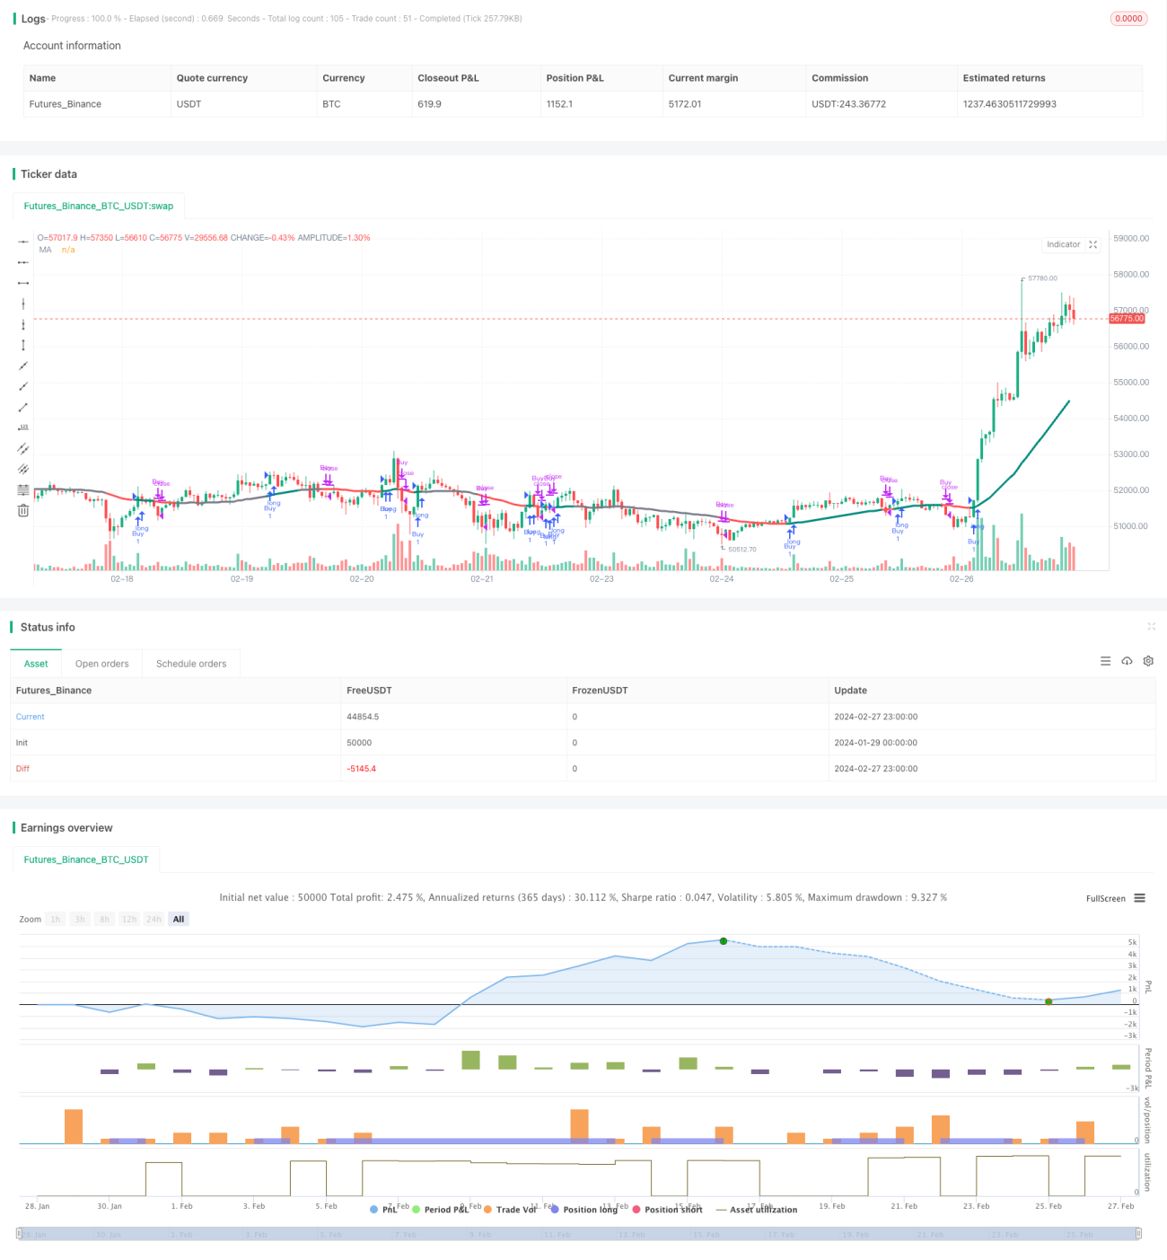Image resolution: width=1167 pixels, height=1260 pixels.
Task: Click the Init row label
Action: tap(22, 743)
